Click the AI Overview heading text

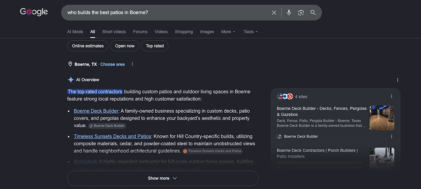click(88, 80)
